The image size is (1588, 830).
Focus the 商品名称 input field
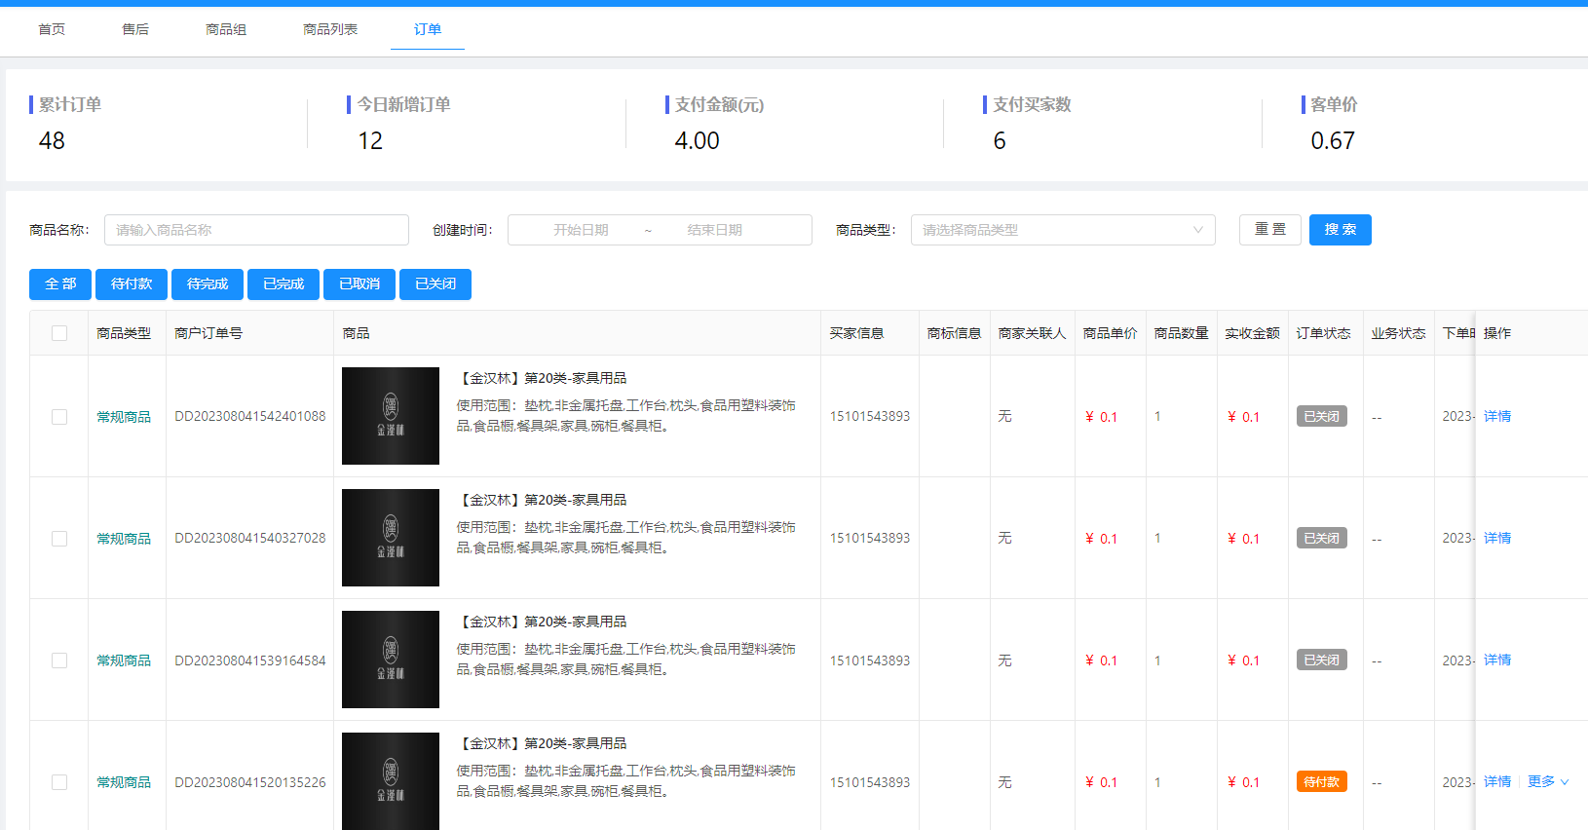pos(256,230)
